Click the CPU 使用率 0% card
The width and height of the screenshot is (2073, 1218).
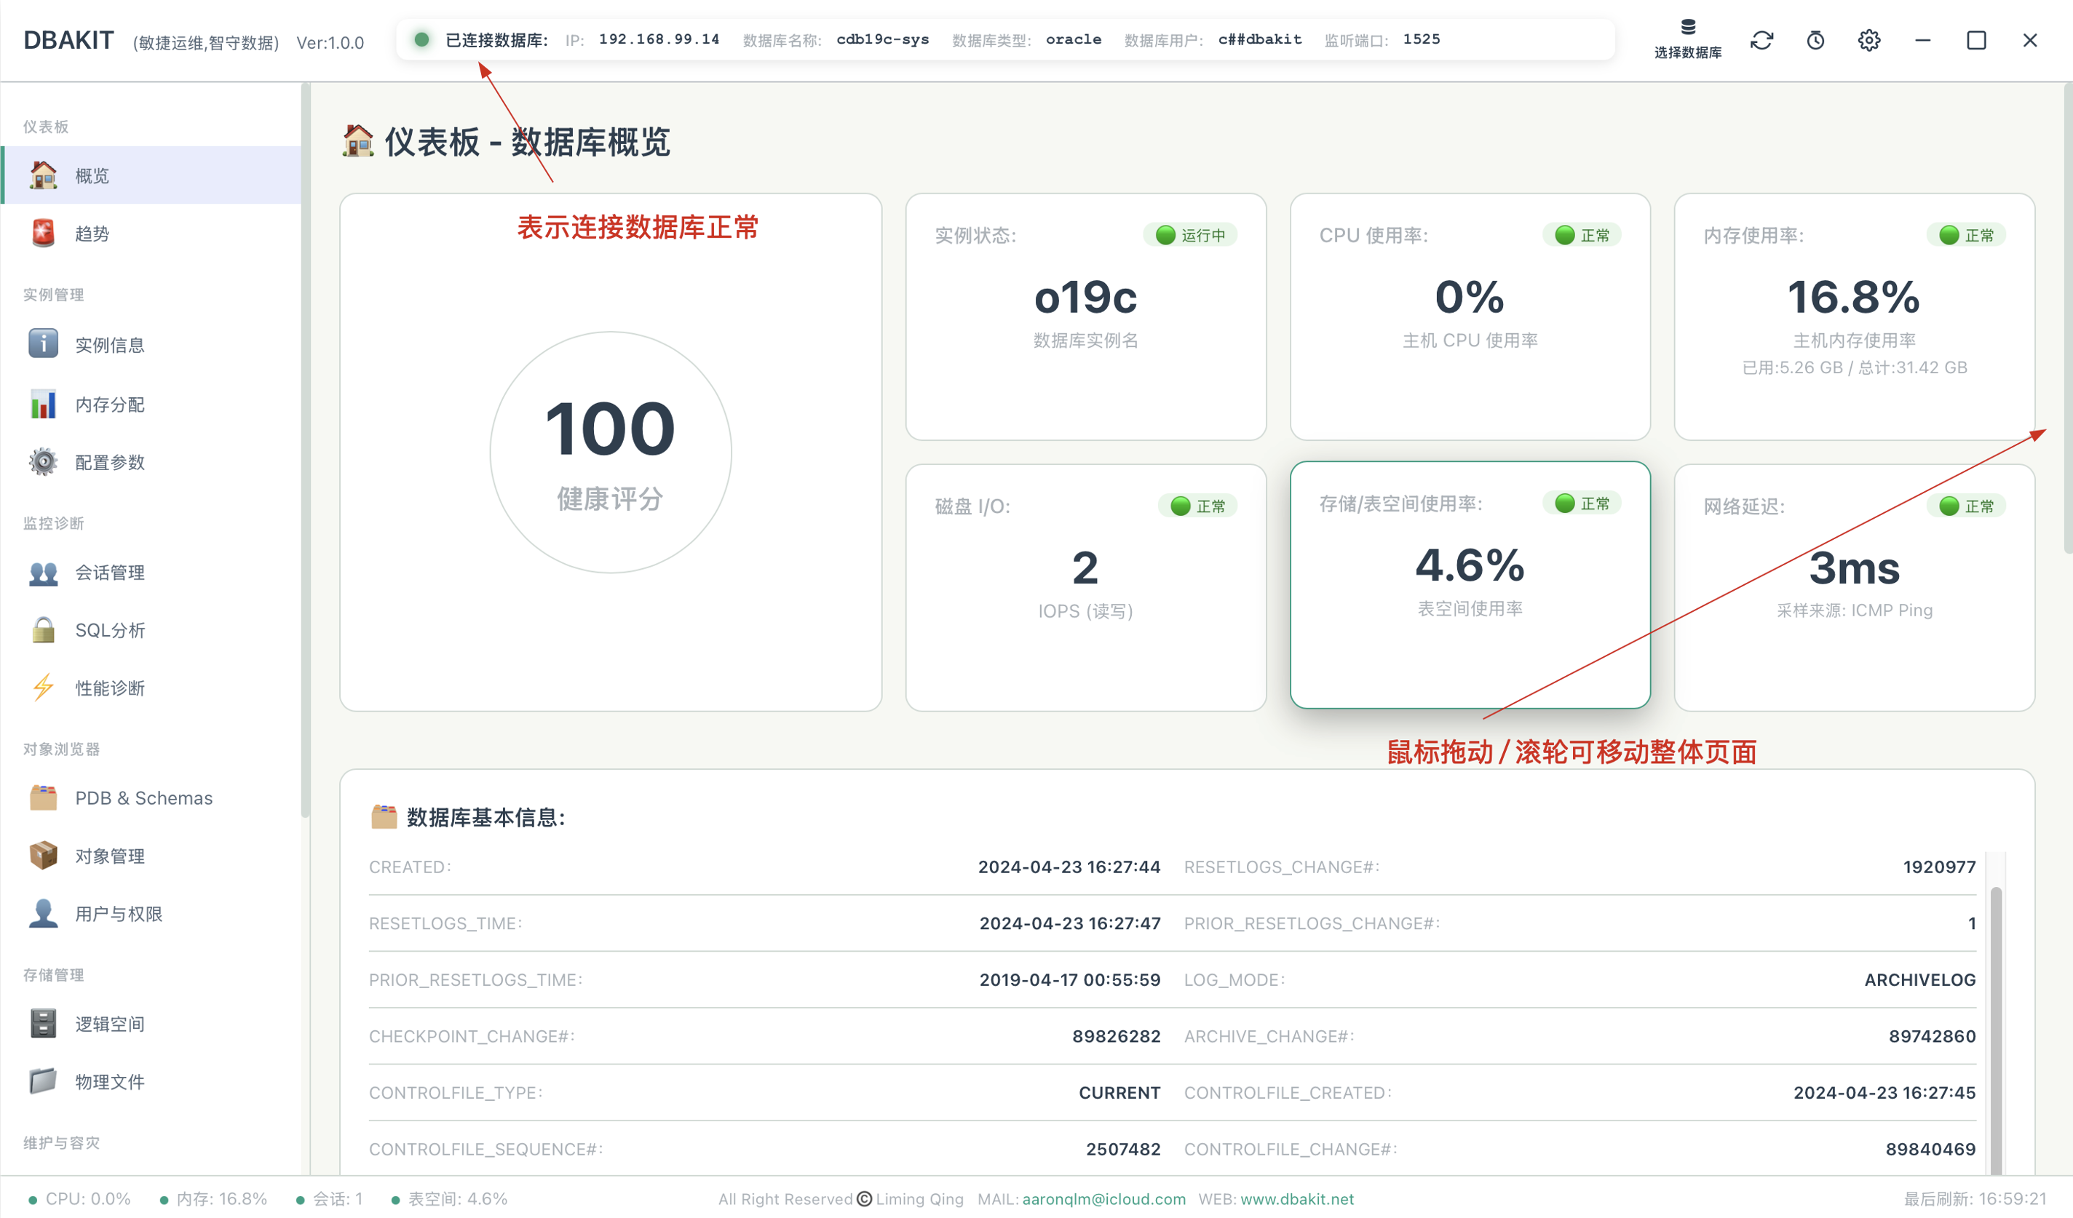pos(1469,317)
